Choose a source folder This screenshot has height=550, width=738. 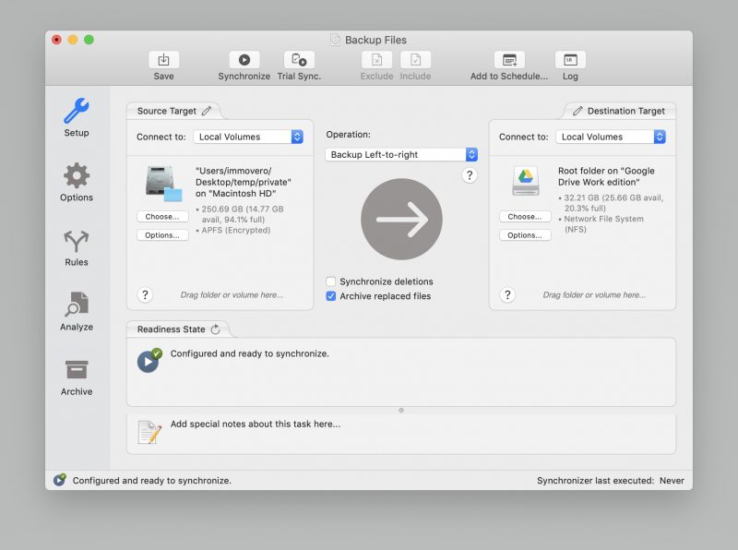pos(162,217)
